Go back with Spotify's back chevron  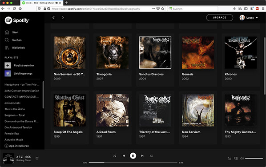click(54, 17)
